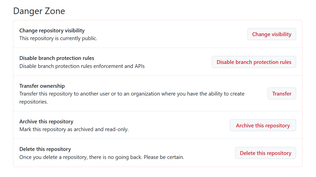Click the word 'repositories.' under Transfer ownership
Viewport: 316px width, 177px height.
(x=34, y=102)
